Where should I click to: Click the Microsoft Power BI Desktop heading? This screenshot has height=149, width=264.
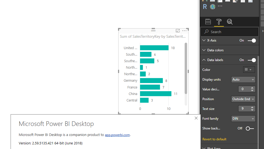pyautogui.click(x=56, y=124)
